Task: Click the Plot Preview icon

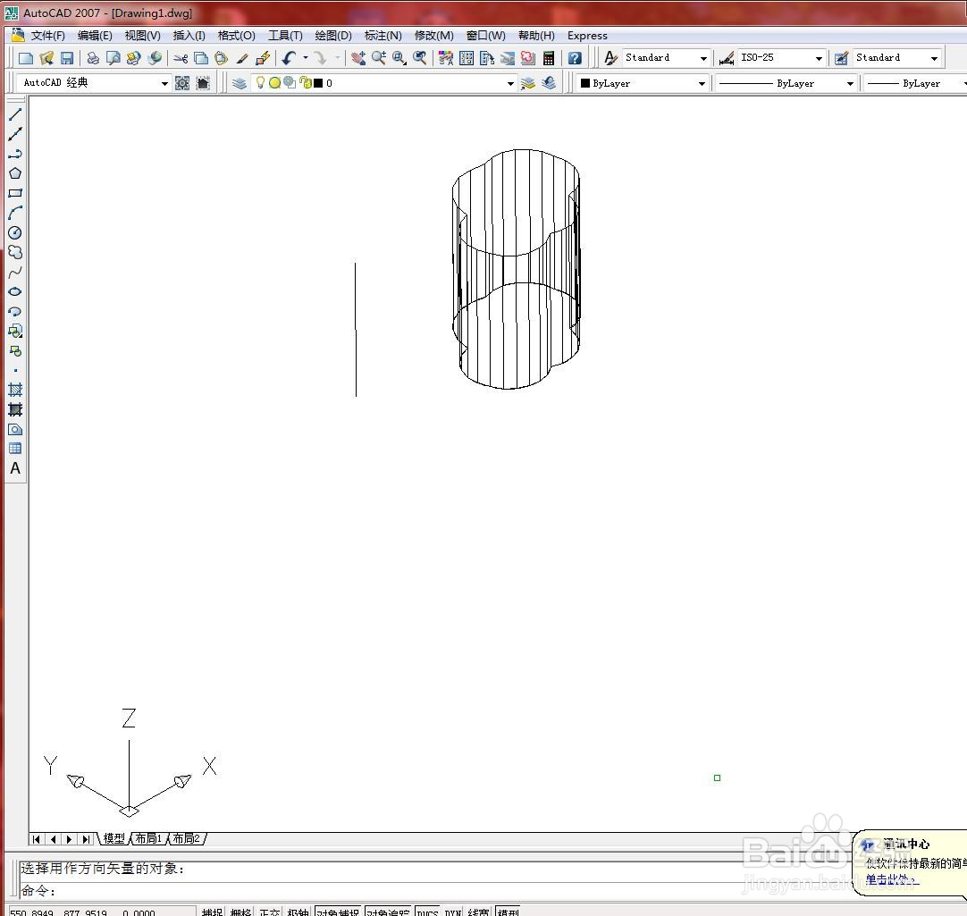Action: coord(113,59)
